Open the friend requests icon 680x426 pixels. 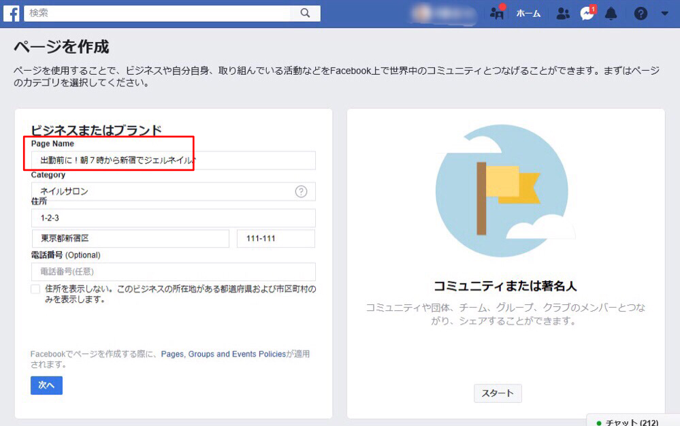point(496,12)
